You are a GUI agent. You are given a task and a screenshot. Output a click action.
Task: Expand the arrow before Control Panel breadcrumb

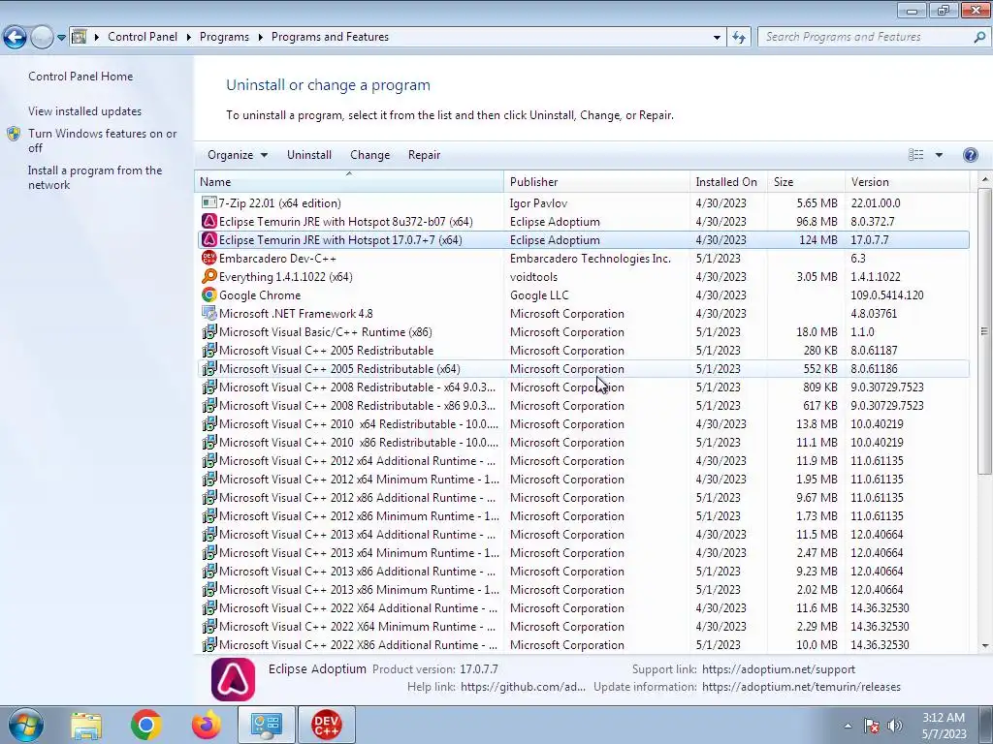click(97, 37)
